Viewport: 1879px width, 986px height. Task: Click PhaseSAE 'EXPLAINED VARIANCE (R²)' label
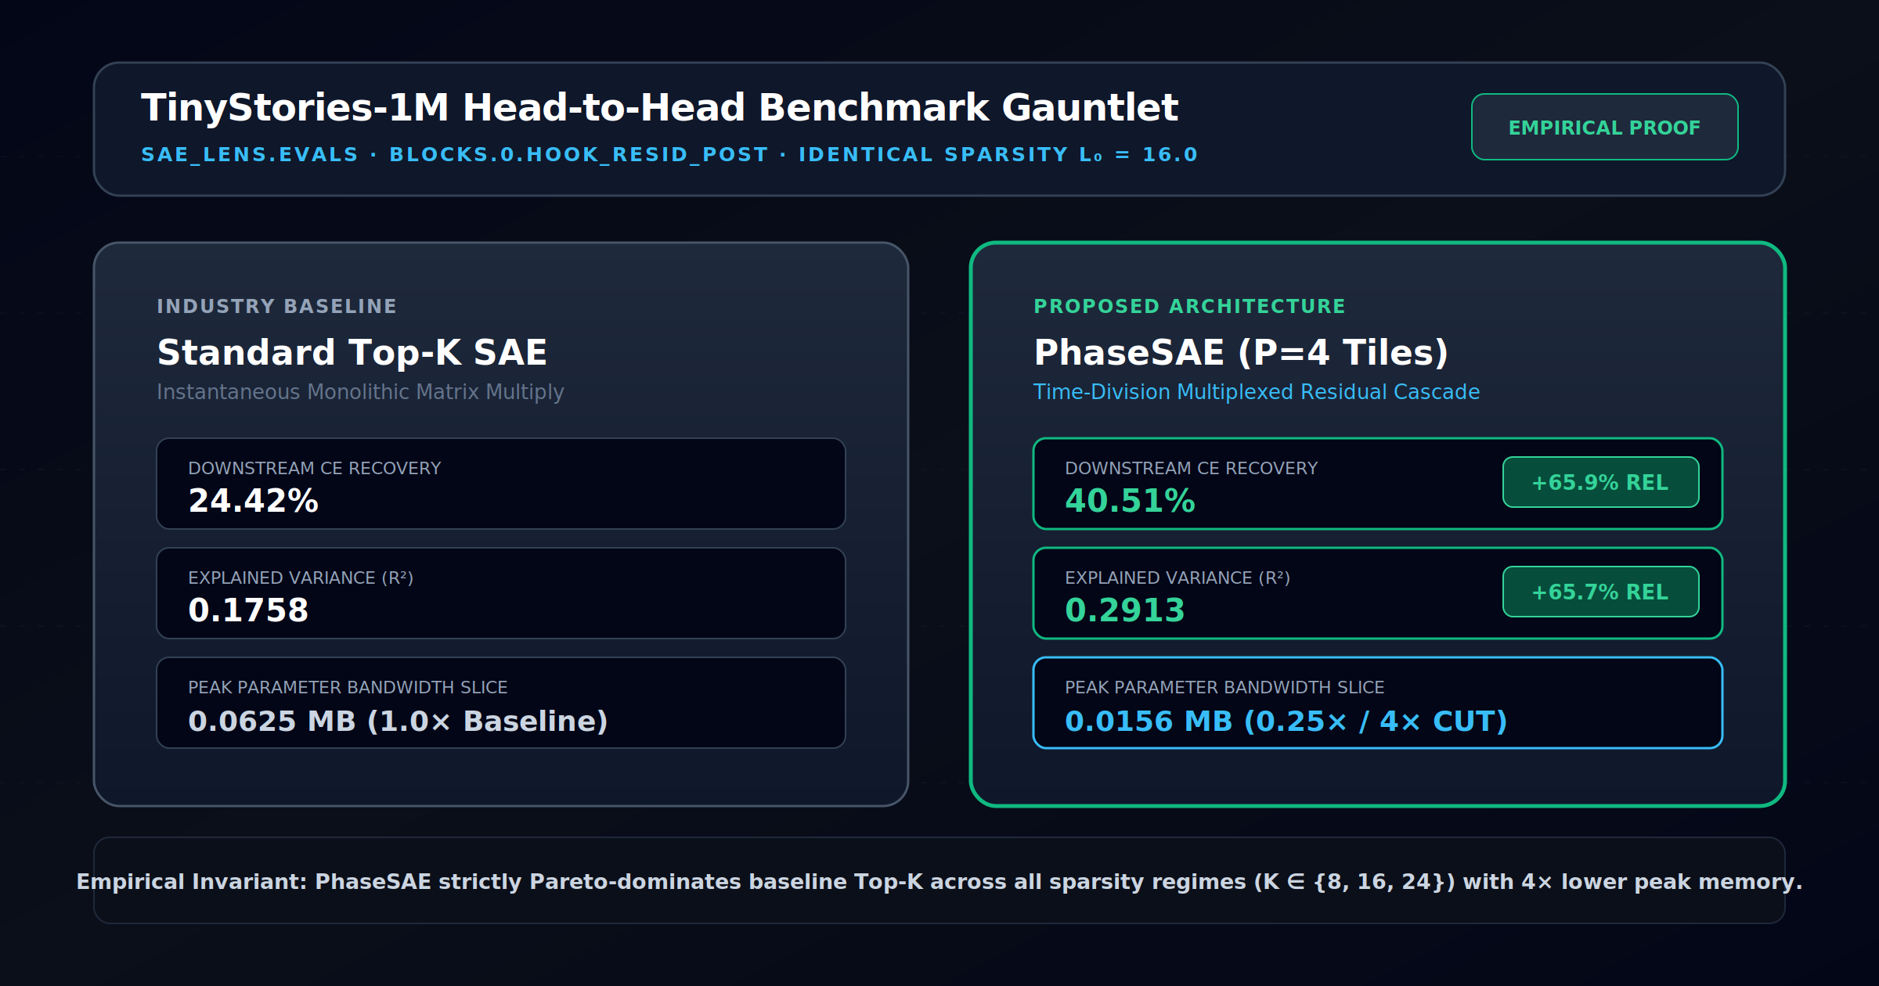tap(1178, 578)
